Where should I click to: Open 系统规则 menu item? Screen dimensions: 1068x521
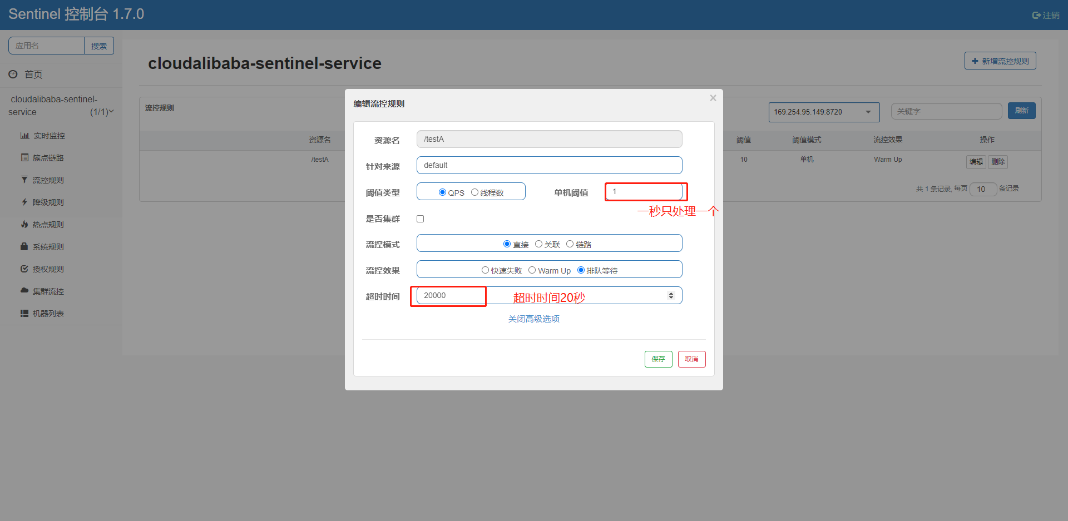[x=48, y=247]
